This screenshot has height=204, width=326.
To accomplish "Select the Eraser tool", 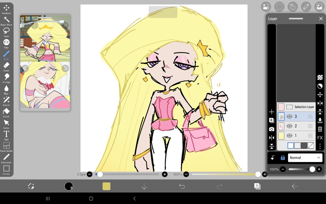I will 6,67.
